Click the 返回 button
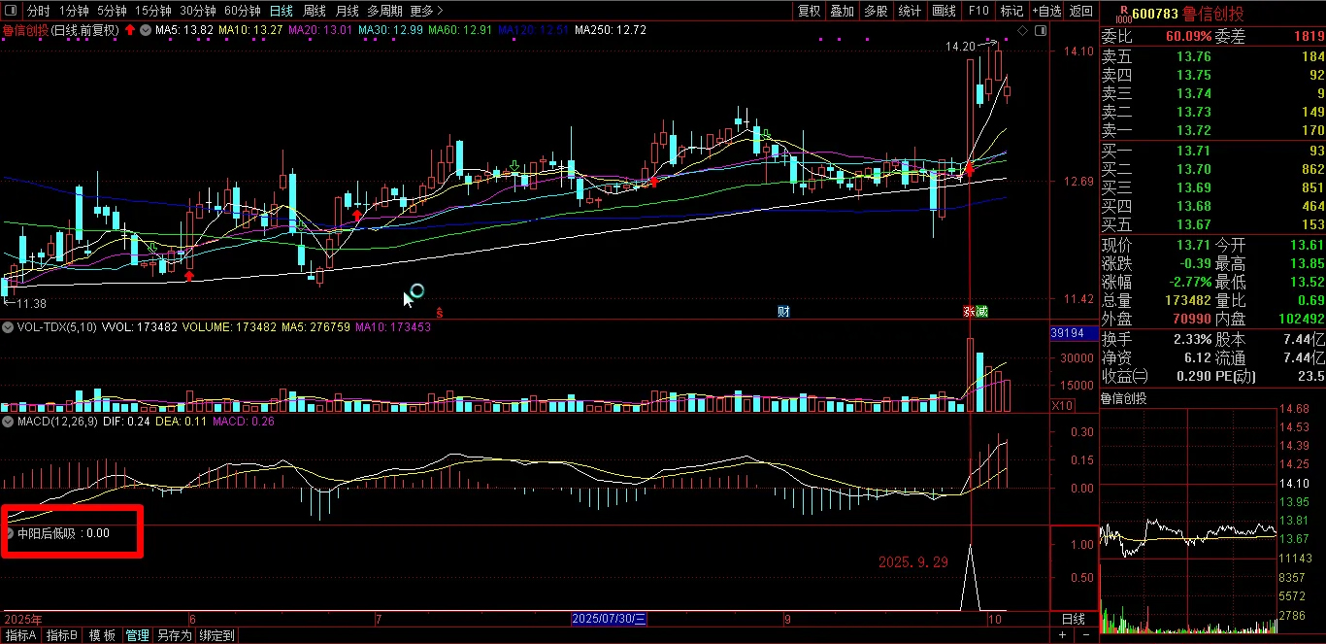The image size is (1326, 644). (x=1080, y=11)
